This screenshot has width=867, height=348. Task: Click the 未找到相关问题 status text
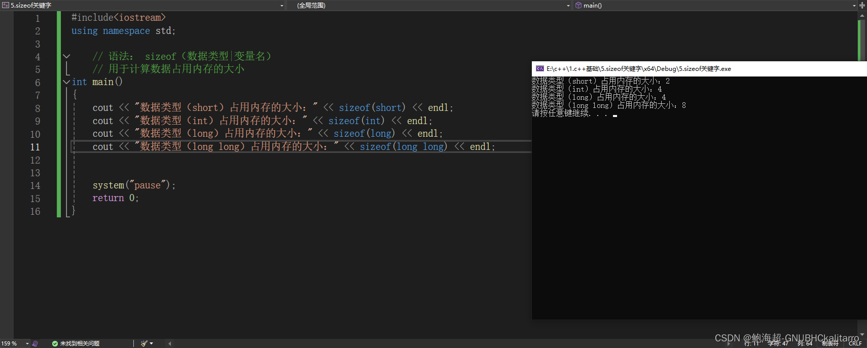point(80,343)
